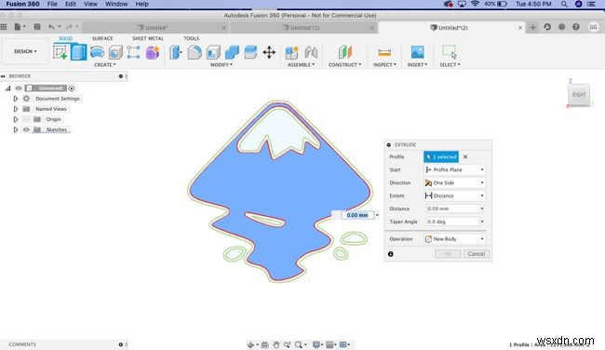605x350 pixels.
Task: Activate the Select window tool icon
Action: 450,52
